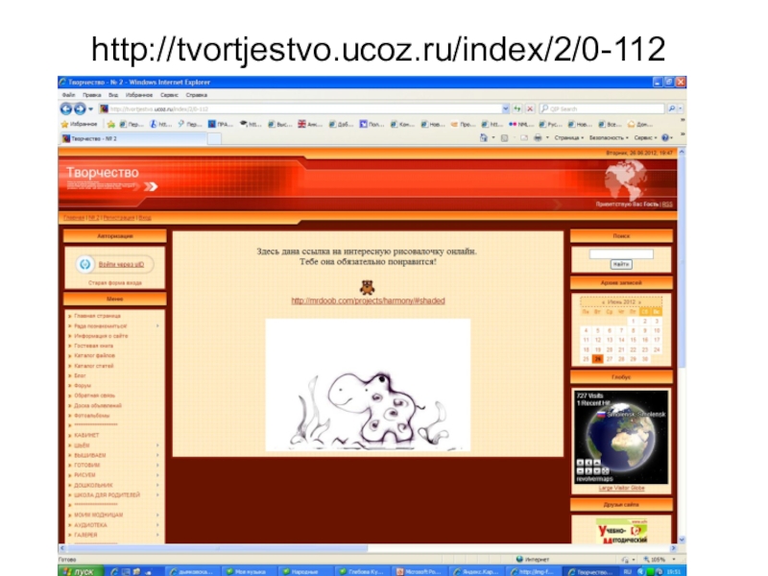The height and width of the screenshot is (576, 768).
Task: Open the ПРА... bookmark on favorites bar
Action: [221, 124]
